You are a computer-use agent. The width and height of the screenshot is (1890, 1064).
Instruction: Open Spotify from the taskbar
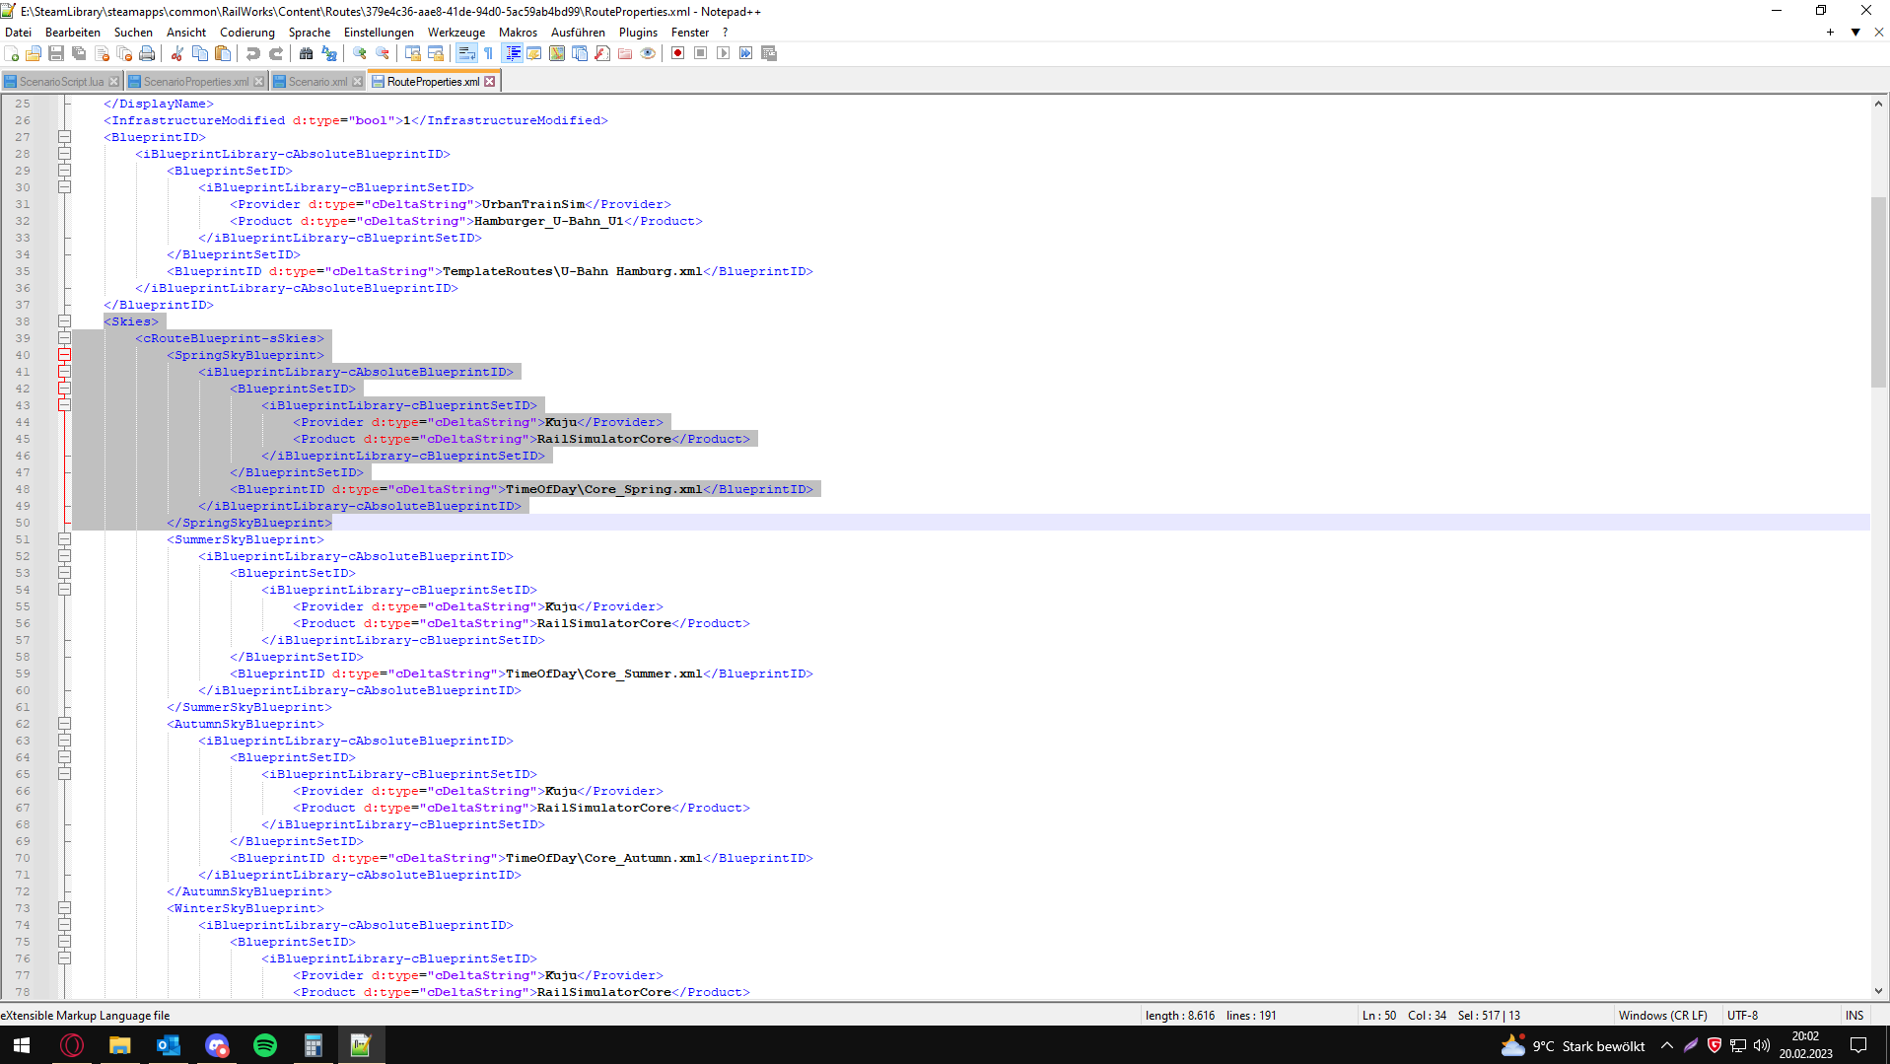[x=265, y=1045]
